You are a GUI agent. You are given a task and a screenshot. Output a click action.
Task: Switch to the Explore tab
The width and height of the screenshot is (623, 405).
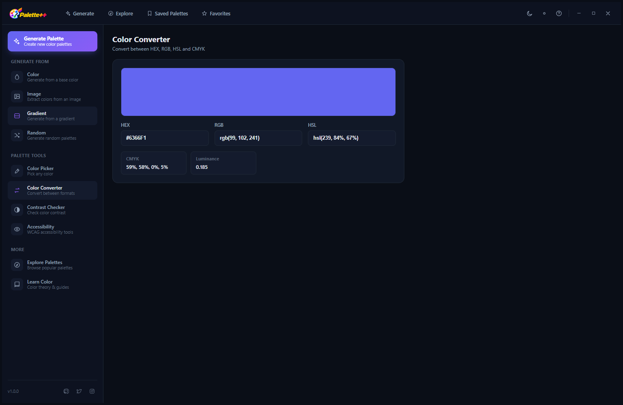(x=120, y=13)
